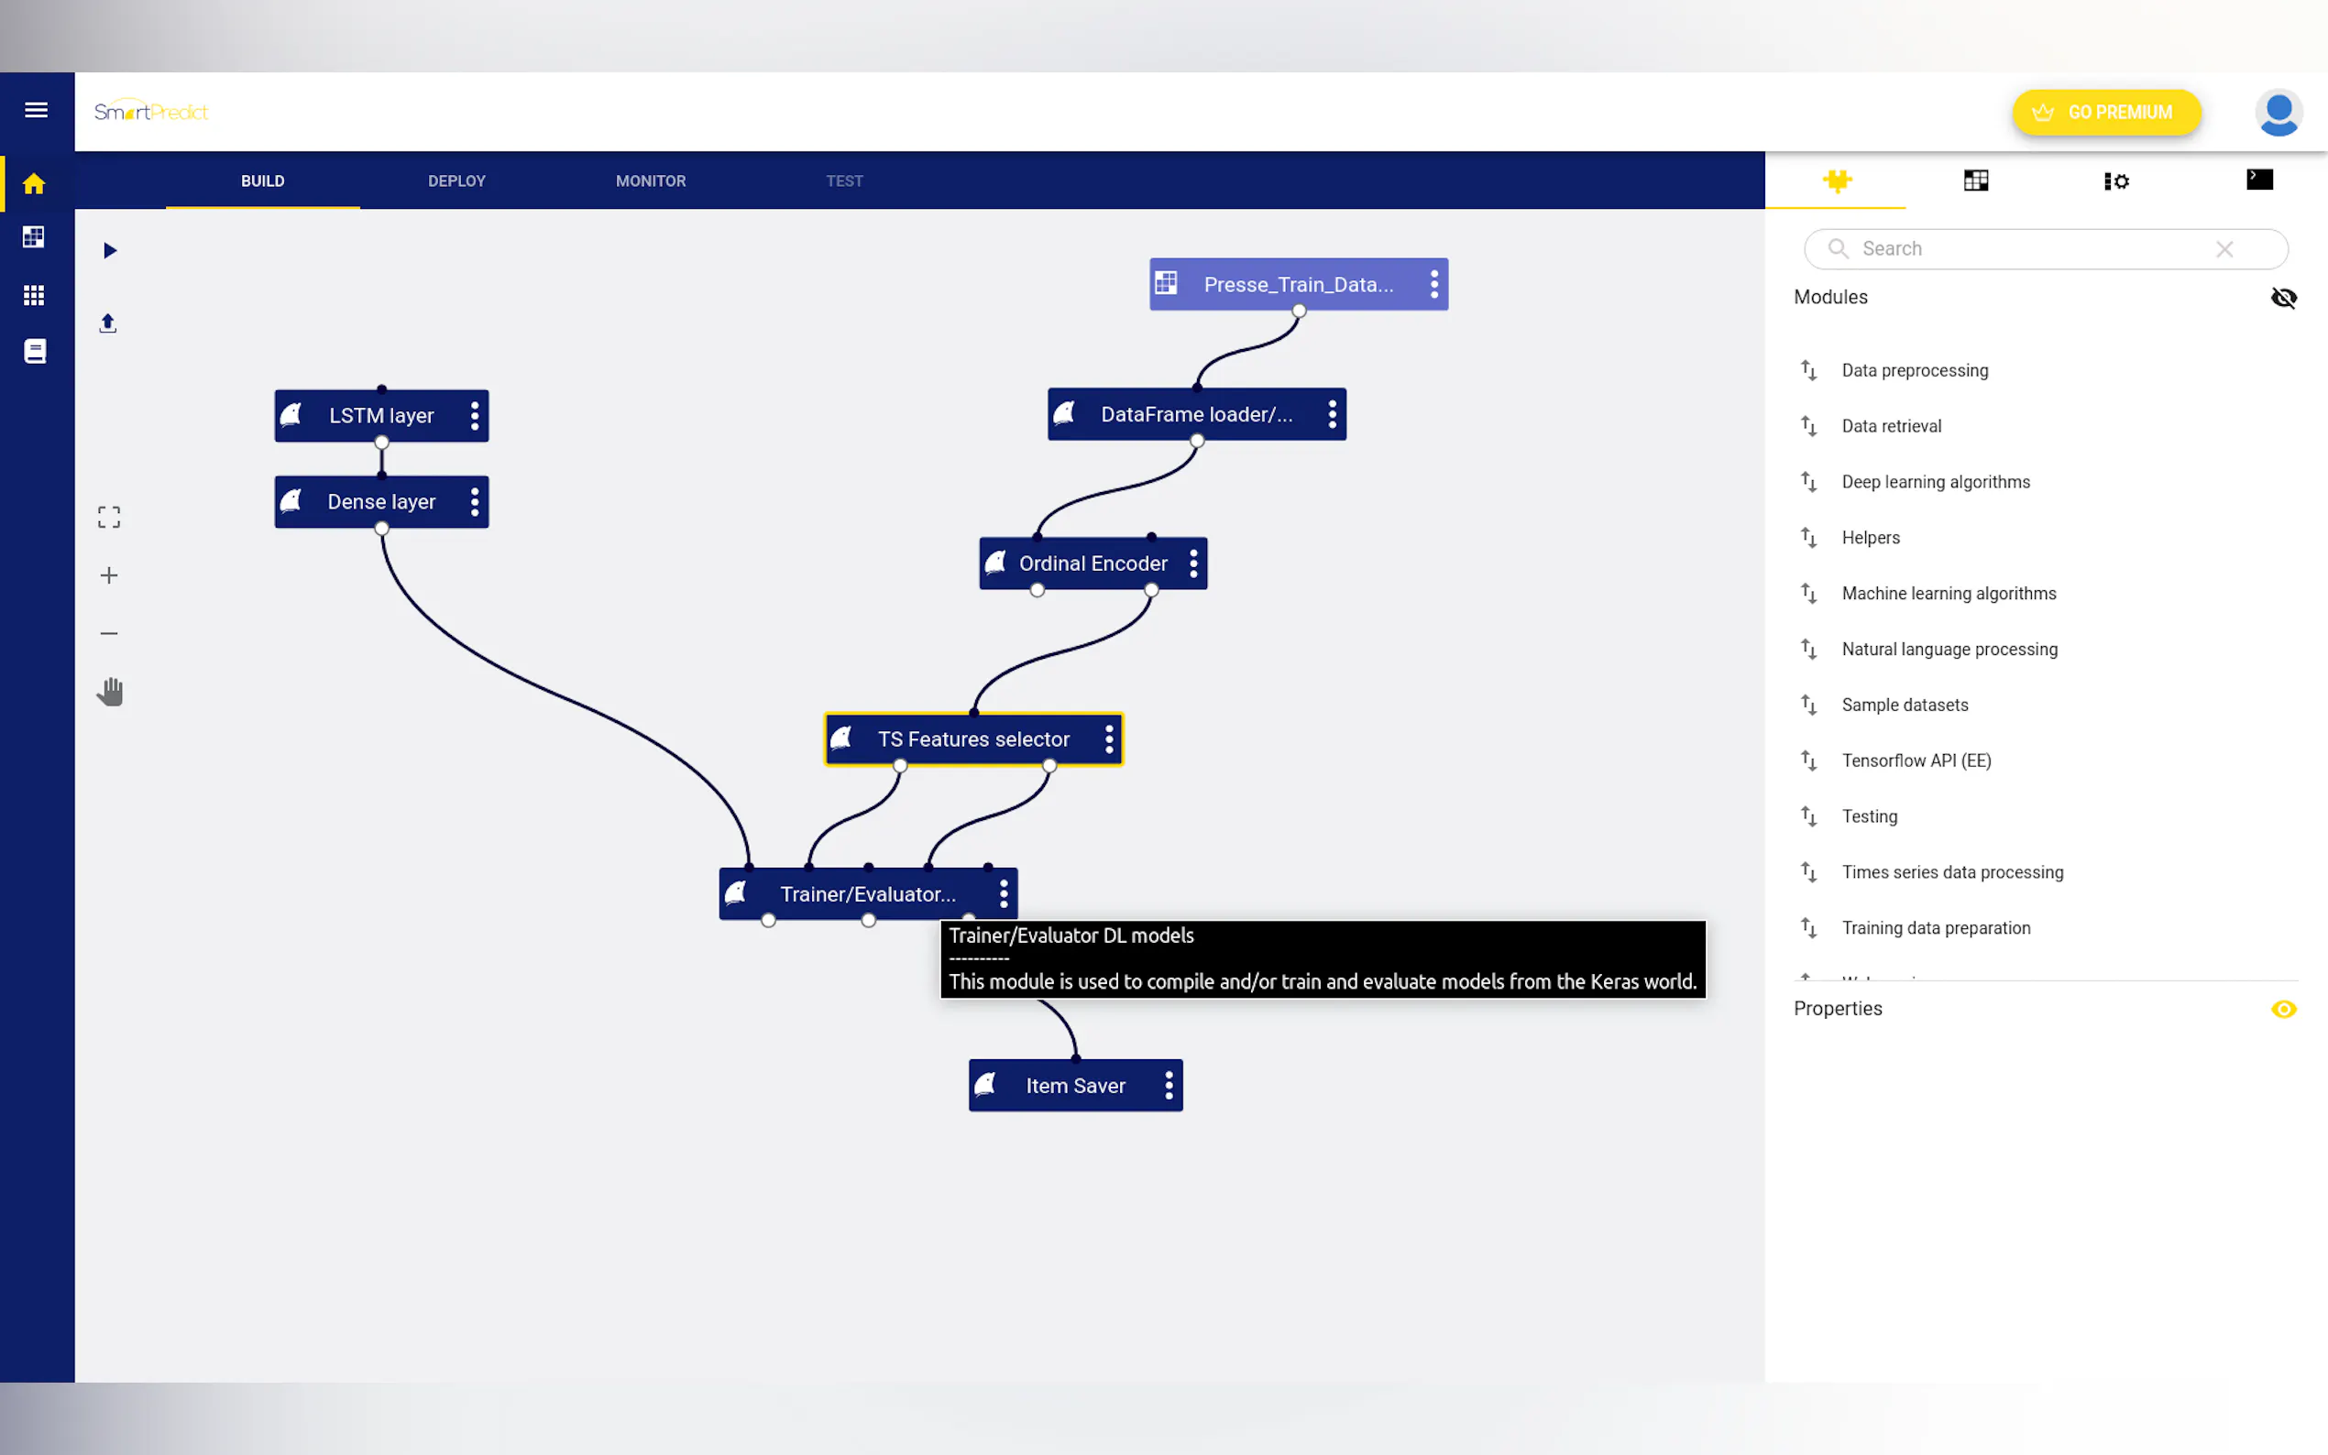
Task: Open the yellow puzzle modules panel tab
Action: [1836, 181]
